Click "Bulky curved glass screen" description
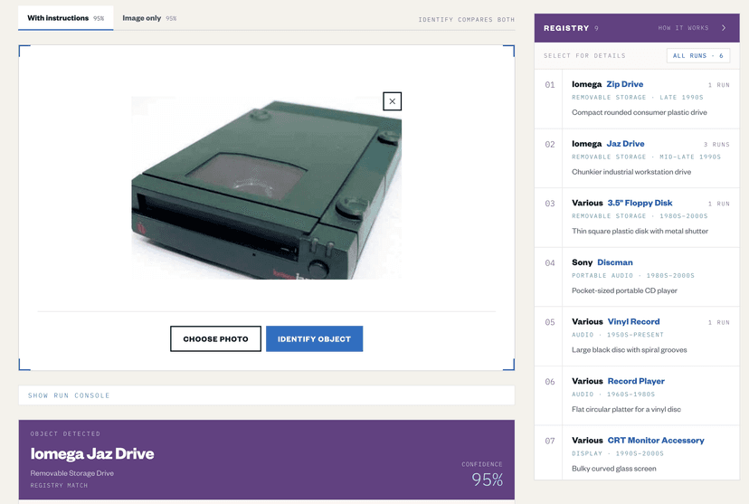This screenshot has height=504, width=749. 614,468
